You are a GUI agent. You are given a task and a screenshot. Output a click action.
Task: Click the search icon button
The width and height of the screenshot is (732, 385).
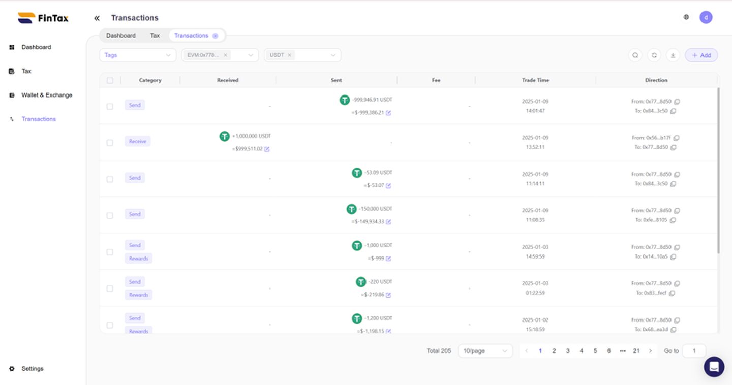[635, 55]
